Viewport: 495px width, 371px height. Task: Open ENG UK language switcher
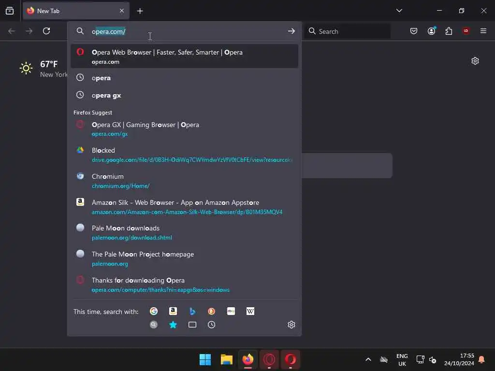[402, 359]
